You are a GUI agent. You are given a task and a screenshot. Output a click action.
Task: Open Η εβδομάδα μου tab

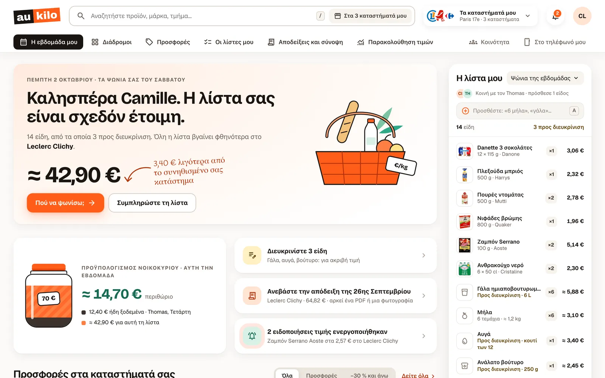(x=48, y=42)
